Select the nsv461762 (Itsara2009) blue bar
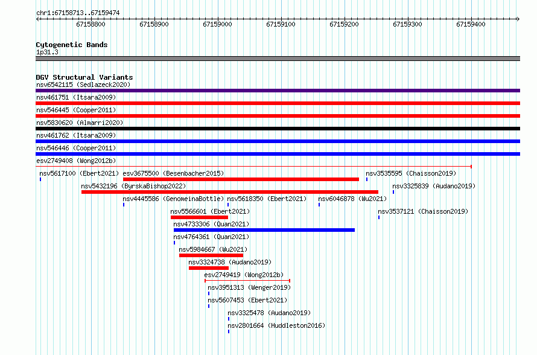Viewport: 537px width, 355px height. click(278, 141)
